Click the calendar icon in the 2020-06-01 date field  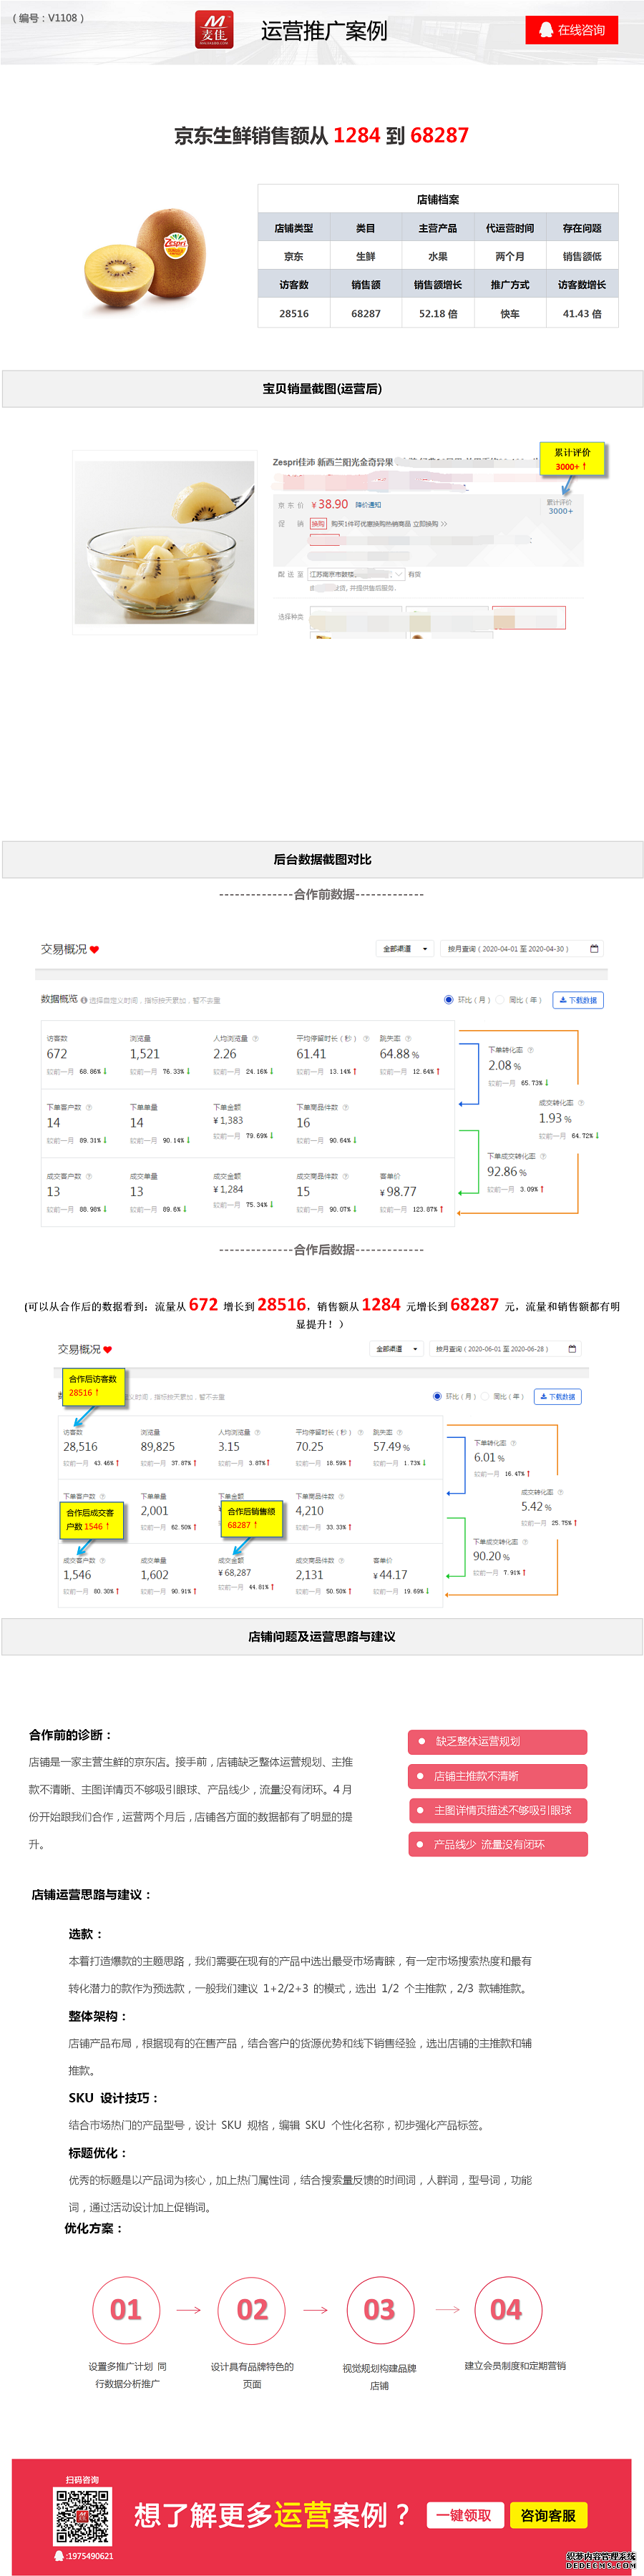pyautogui.click(x=572, y=1349)
